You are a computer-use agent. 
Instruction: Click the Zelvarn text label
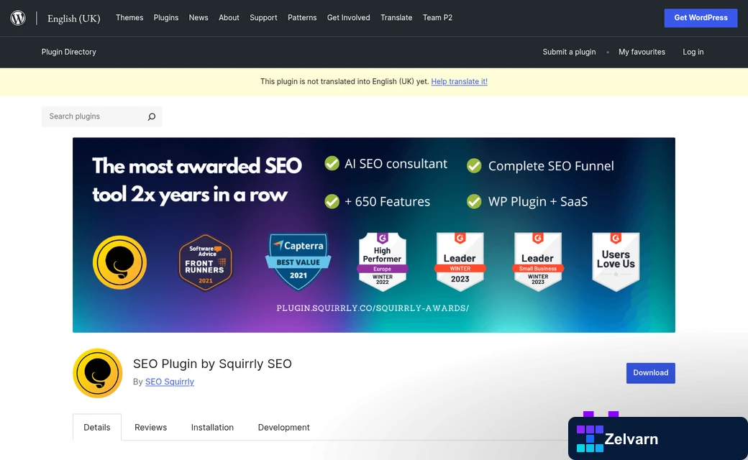coord(631,439)
